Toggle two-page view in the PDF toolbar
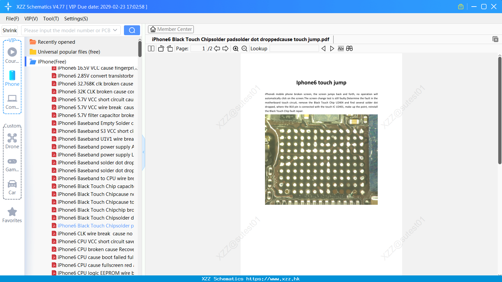502x282 pixels. (x=151, y=49)
